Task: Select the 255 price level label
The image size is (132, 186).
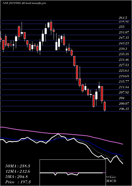Action: tap(122, 27)
